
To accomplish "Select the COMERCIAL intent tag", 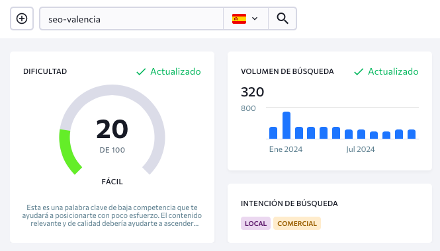I will pos(297,223).
